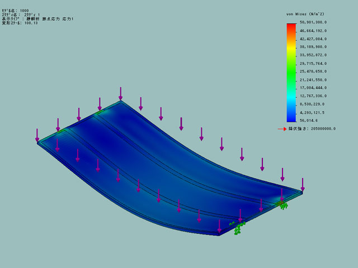The width and height of the screenshot is (358, 268).
Task: Click the purple load arrow at top corner
Action: (120, 93)
